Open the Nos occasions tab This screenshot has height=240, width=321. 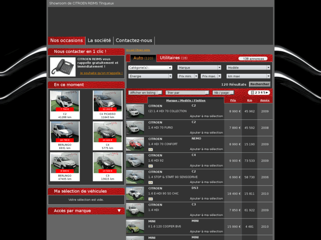[x=66, y=41]
